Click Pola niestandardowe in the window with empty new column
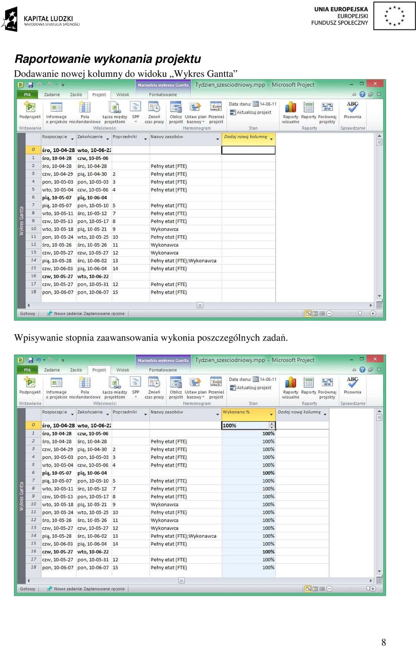Image resolution: width=416 pixels, height=646 pixels. point(85,112)
